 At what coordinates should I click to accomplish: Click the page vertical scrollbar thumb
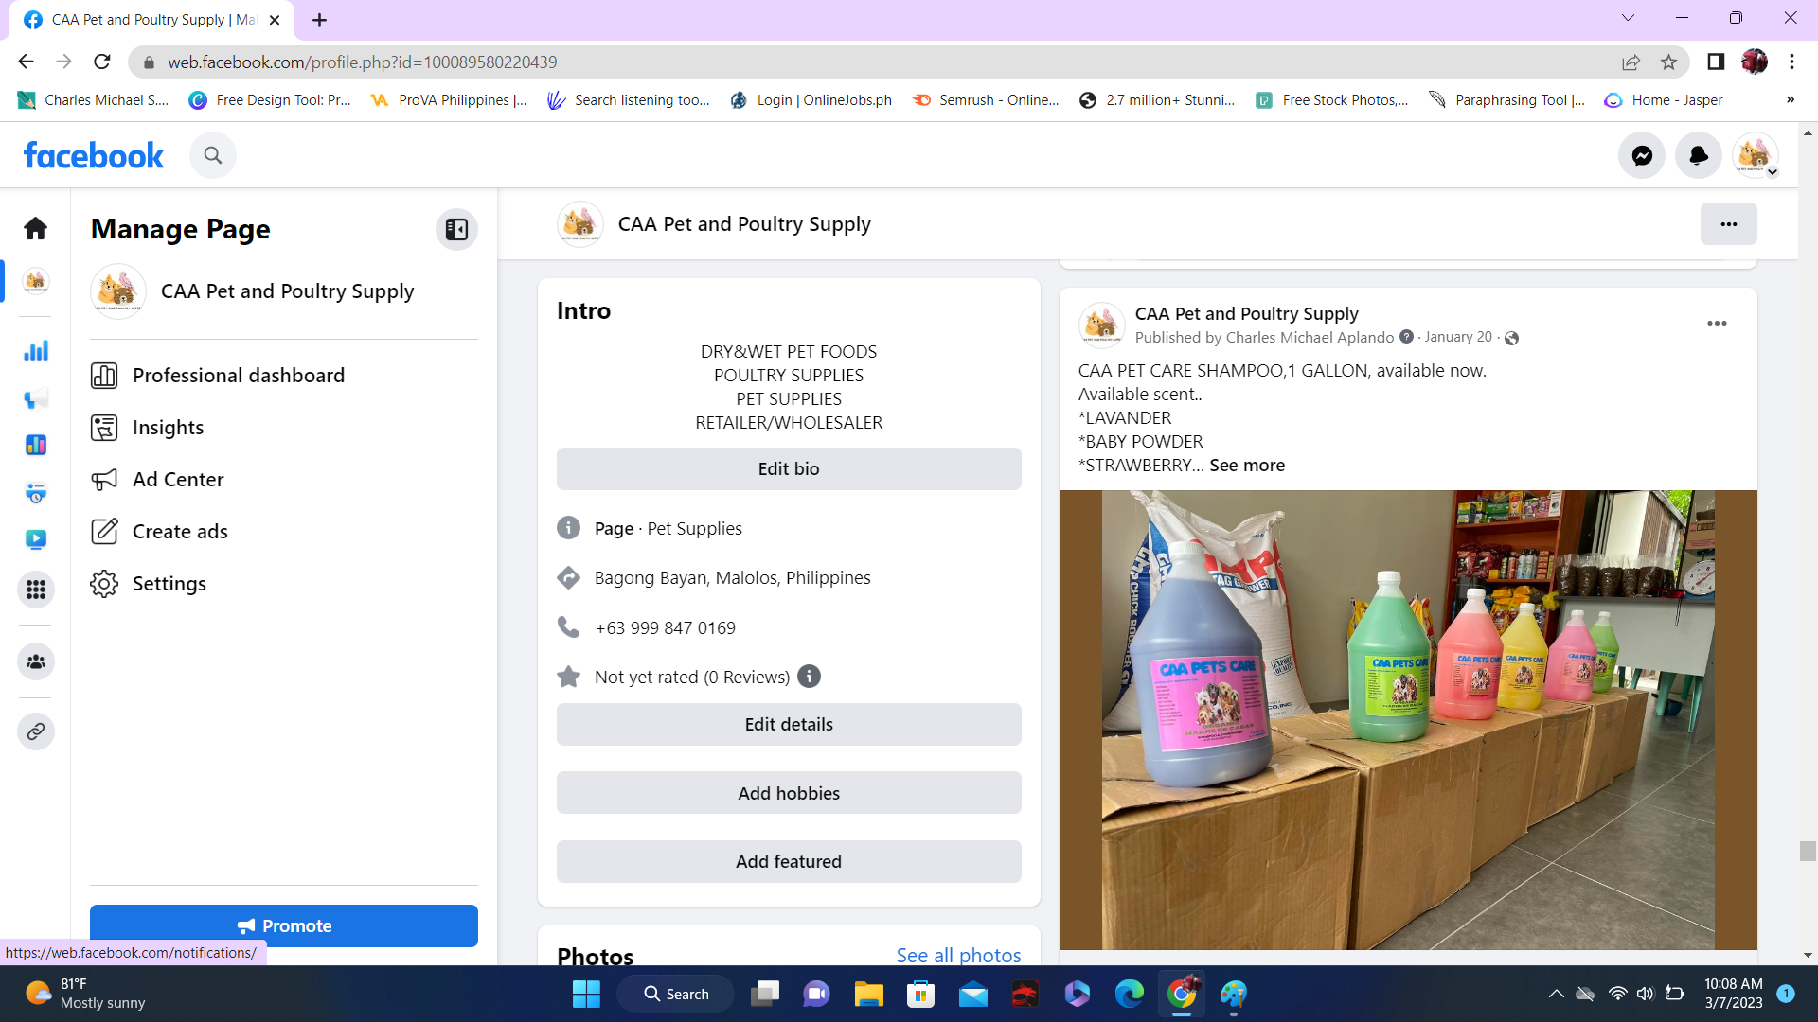click(x=1807, y=851)
